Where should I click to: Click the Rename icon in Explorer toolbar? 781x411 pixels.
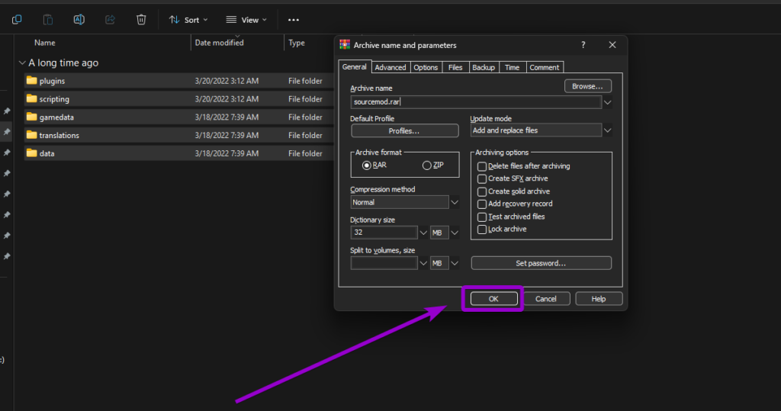point(79,19)
